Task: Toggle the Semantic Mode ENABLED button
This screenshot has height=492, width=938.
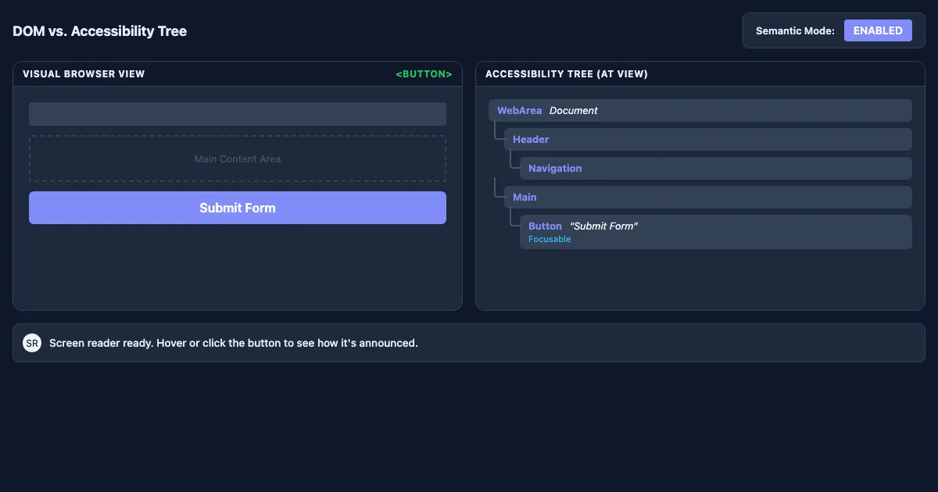Action: coord(878,30)
